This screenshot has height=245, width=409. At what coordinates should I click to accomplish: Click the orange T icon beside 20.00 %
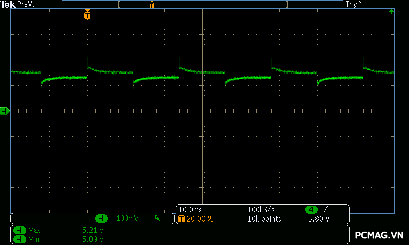[x=181, y=219]
